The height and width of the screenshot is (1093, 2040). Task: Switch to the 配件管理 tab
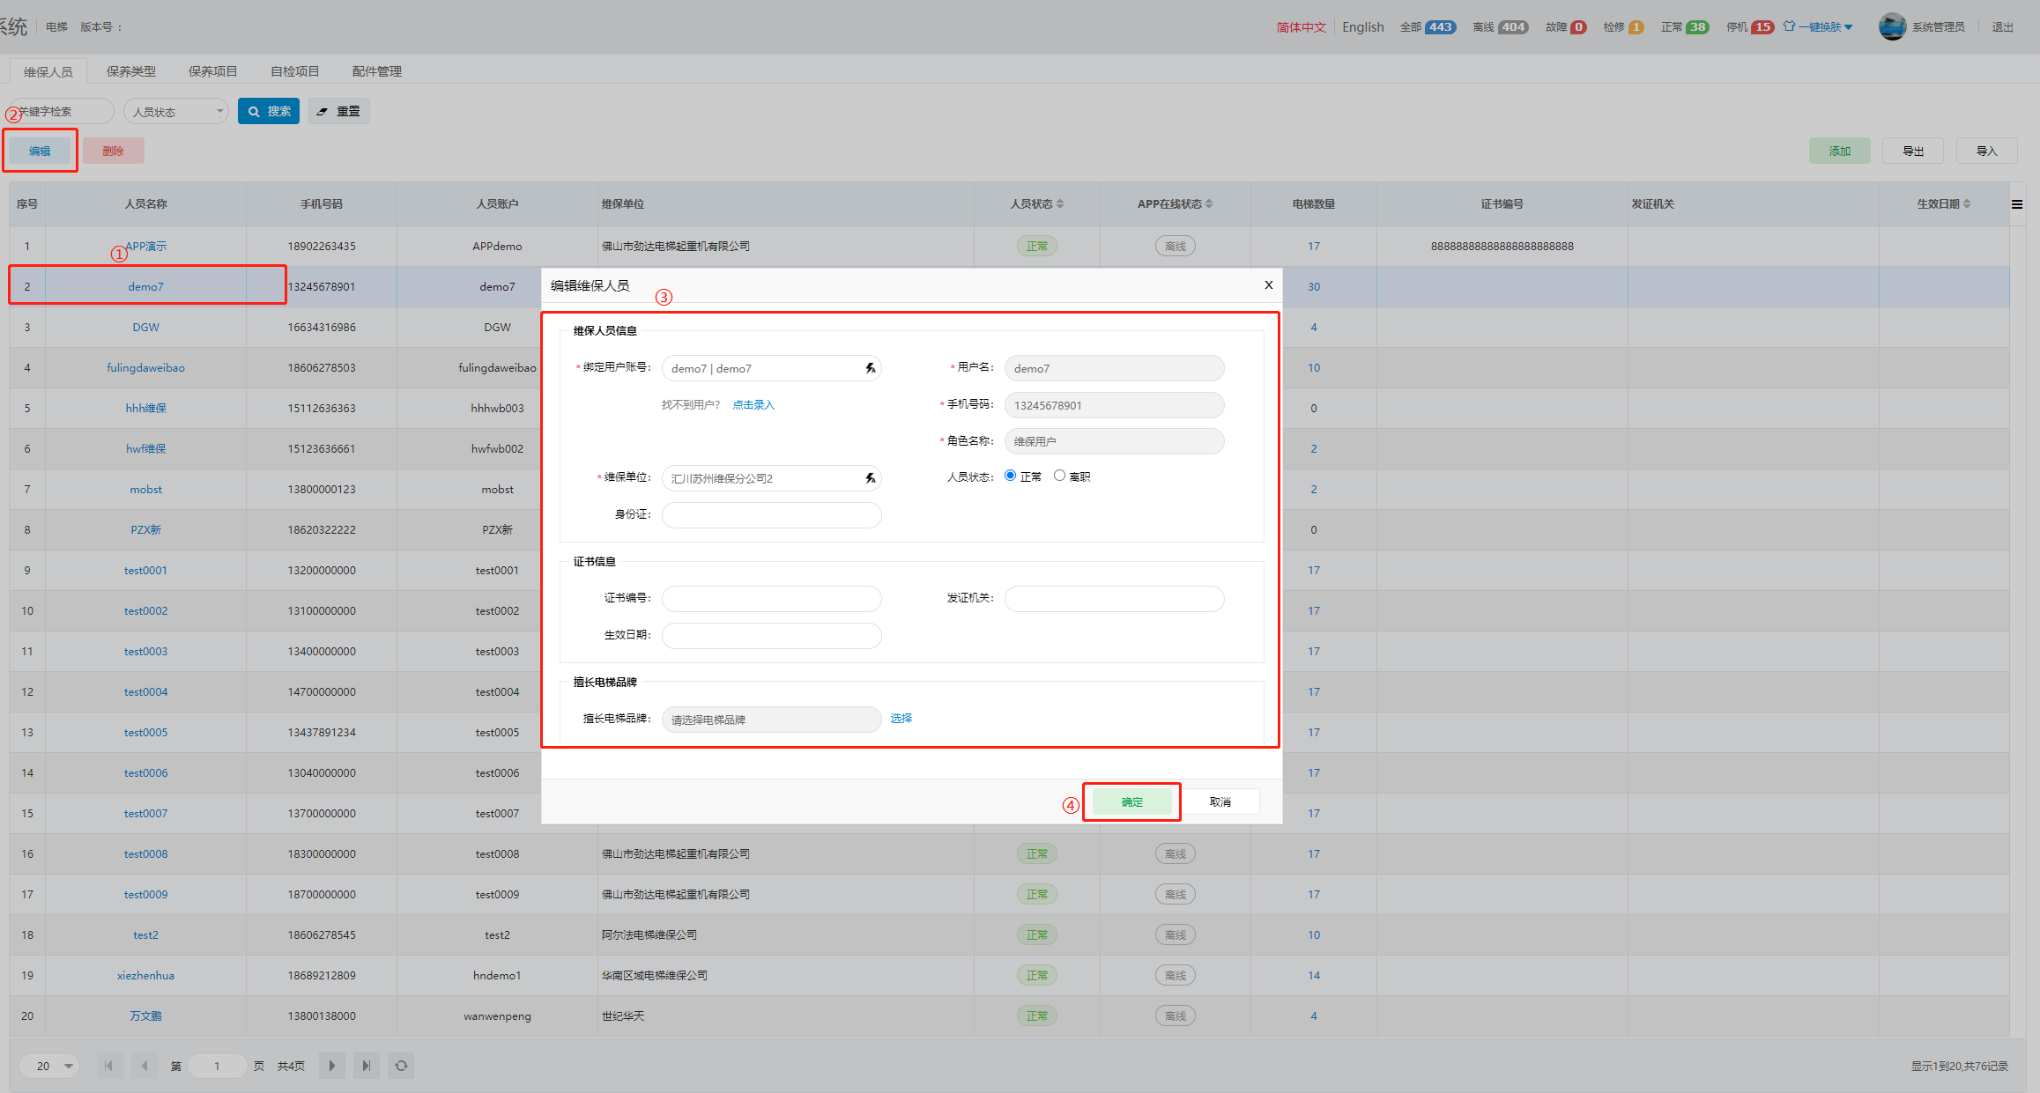376,71
